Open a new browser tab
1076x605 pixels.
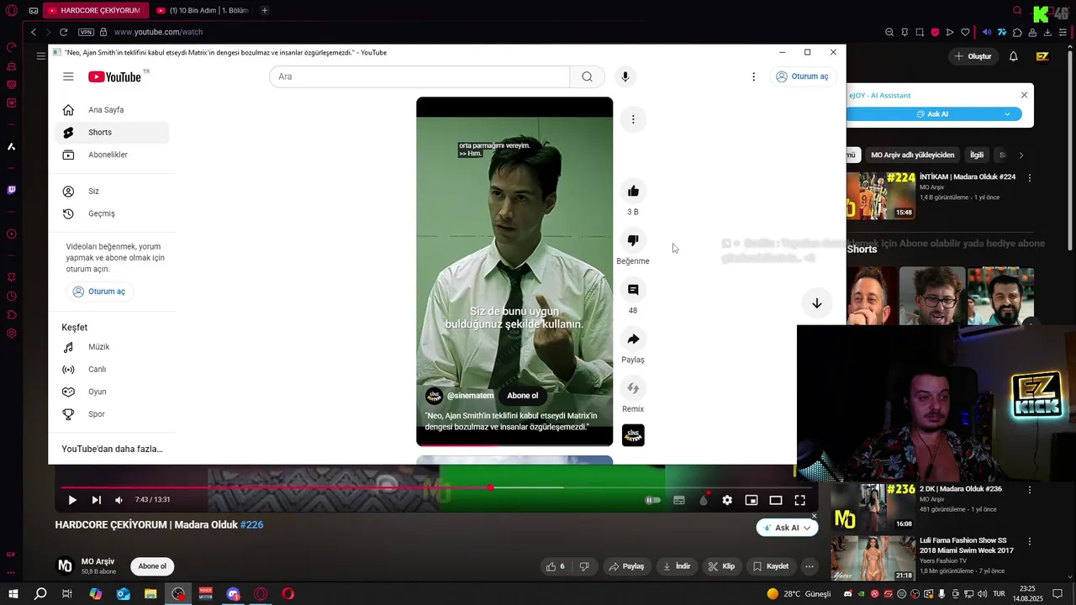[x=265, y=11]
